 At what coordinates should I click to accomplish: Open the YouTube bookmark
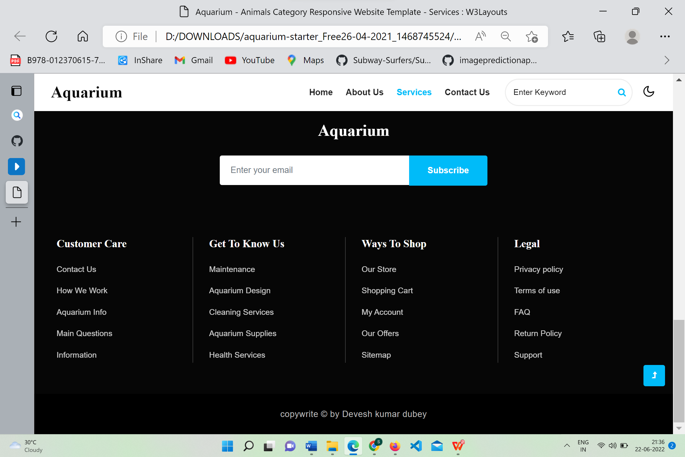250,60
